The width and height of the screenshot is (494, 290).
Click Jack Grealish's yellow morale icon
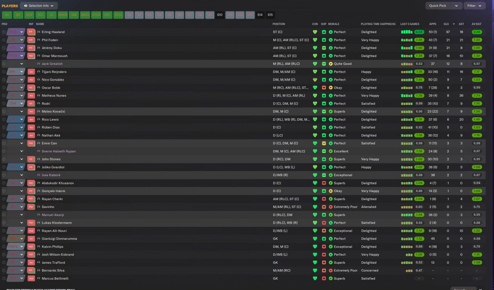click(x=331, y=64)
